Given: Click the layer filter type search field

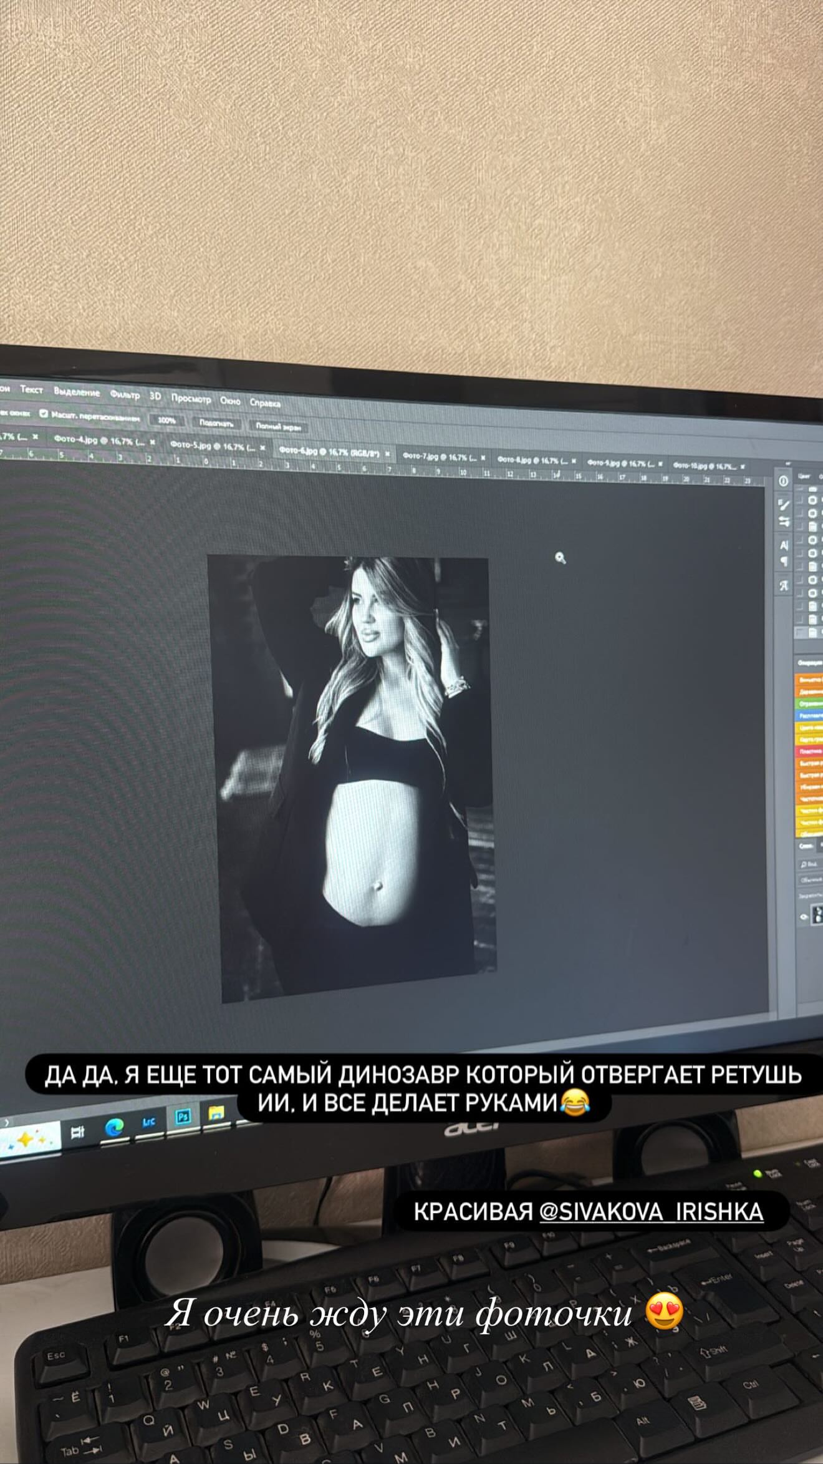Looking at the screenshot, I should [811, 864].
